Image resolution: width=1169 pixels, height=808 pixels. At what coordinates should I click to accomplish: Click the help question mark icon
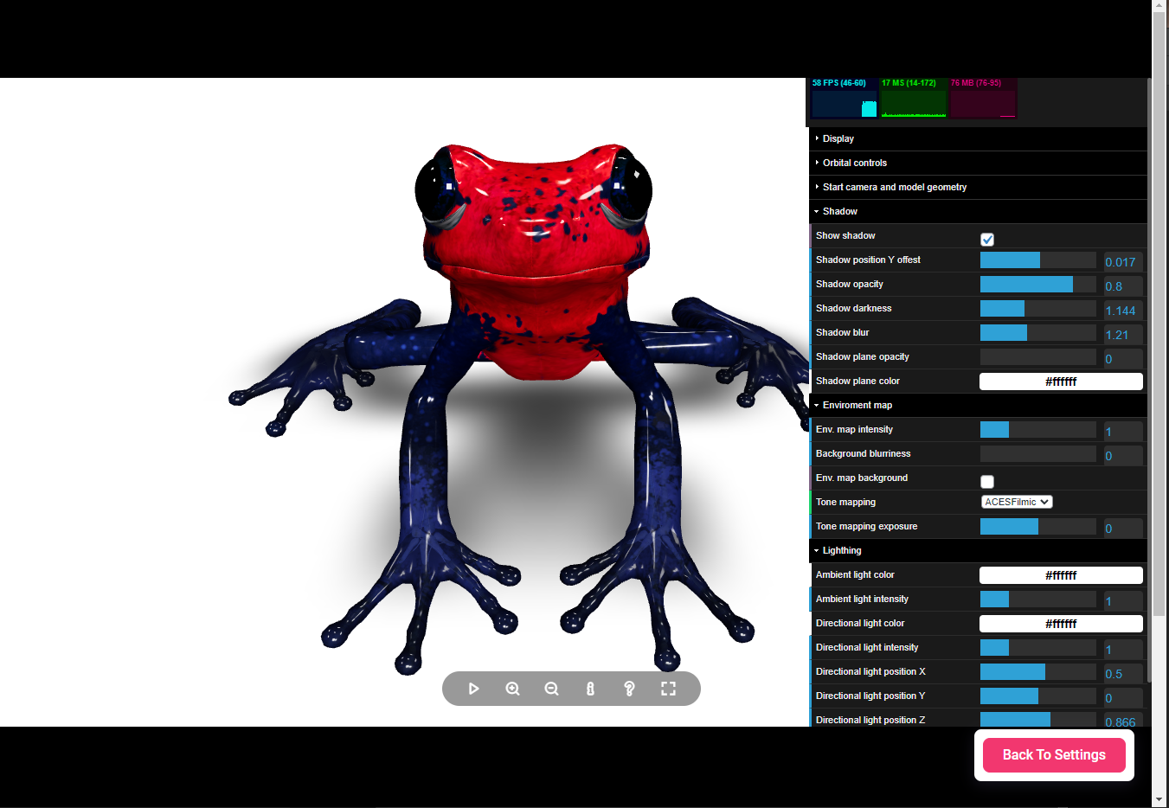(x=629, y=689)
